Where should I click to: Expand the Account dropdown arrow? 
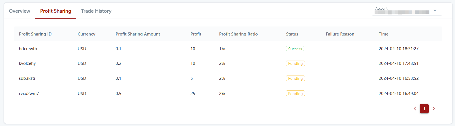coord(435,11)
